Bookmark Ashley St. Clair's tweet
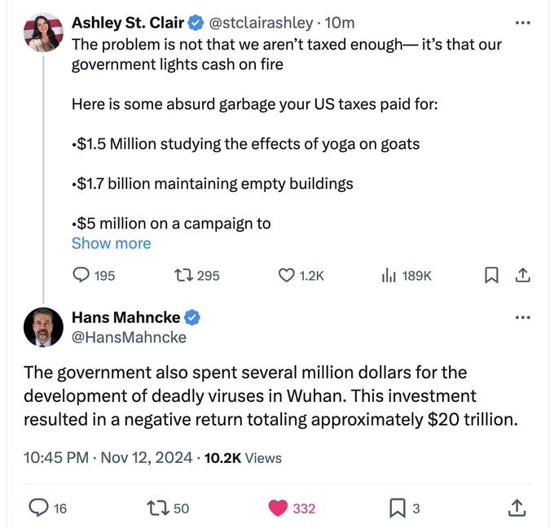554x528 pixels. [x=491, y=275]
